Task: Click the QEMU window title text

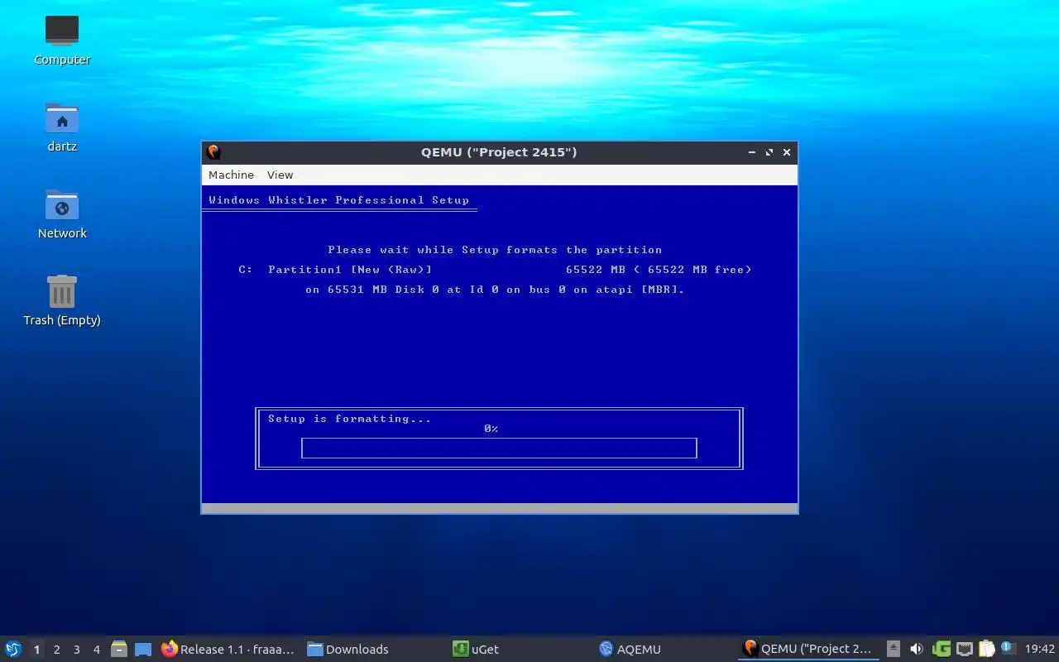Action: click(499, 152)
